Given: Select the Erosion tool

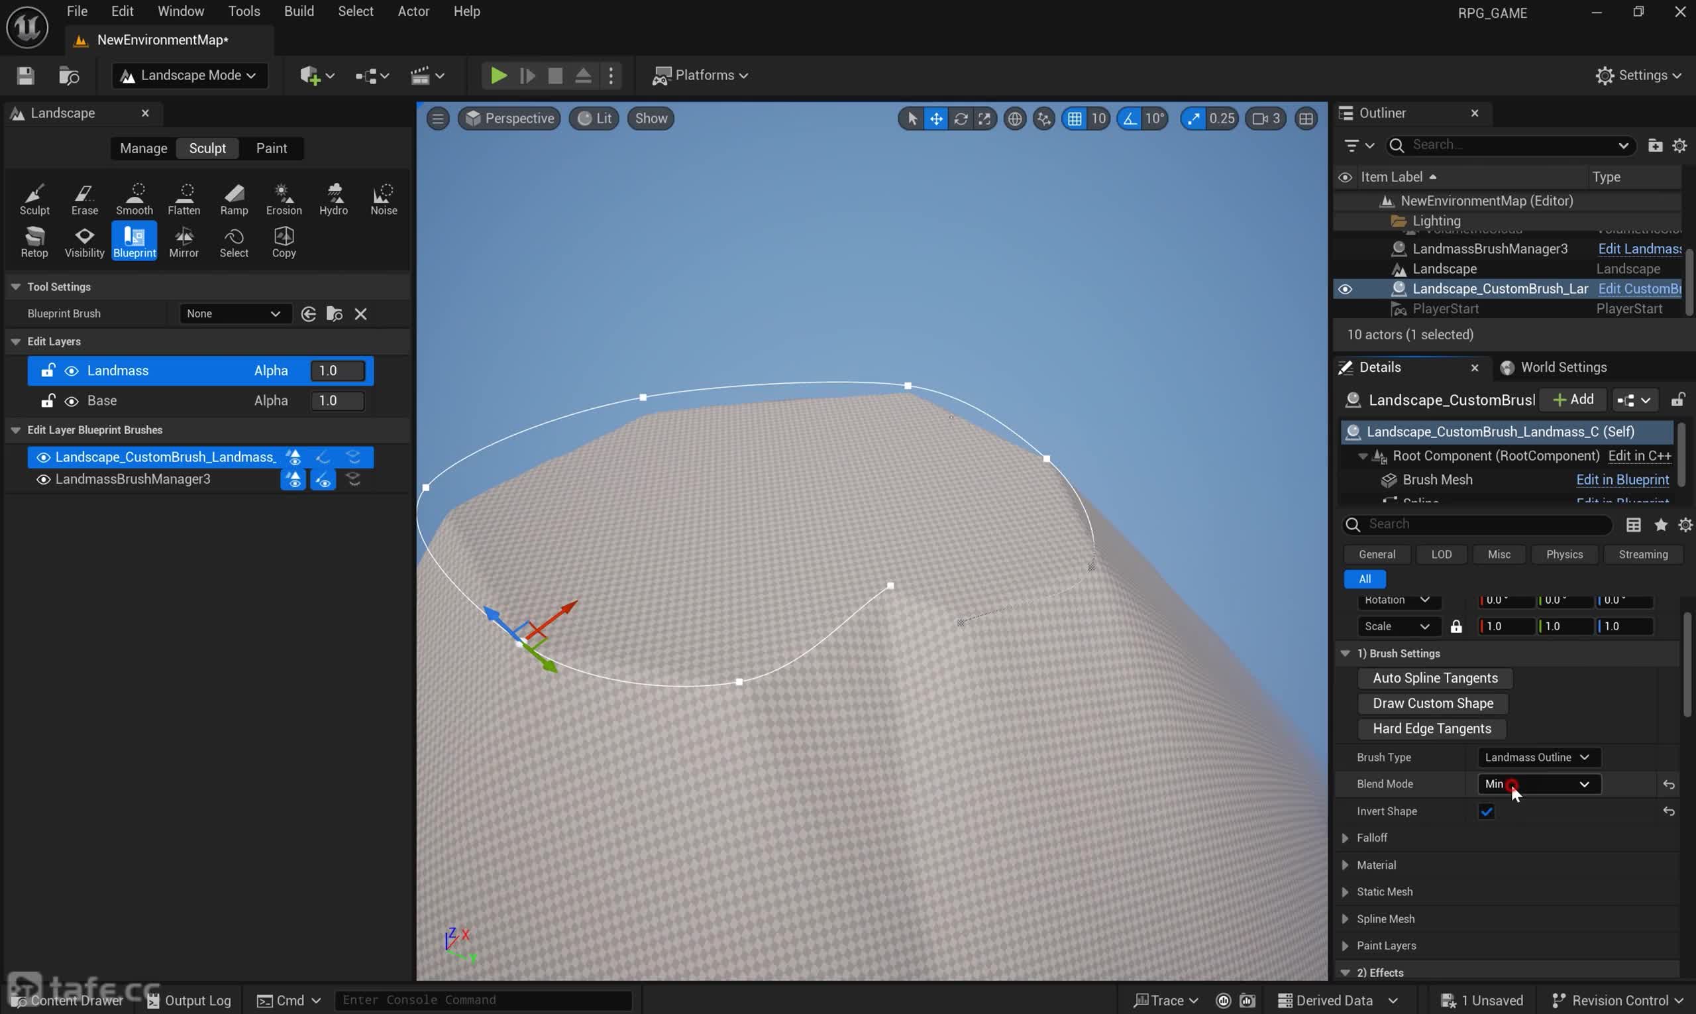Looking at the screenshot, I should pos(284,199).
